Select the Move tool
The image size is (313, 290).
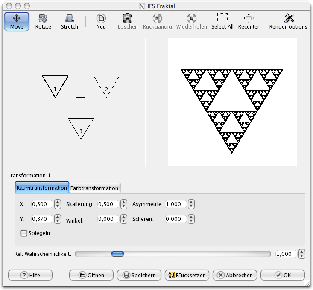(17, 21)
